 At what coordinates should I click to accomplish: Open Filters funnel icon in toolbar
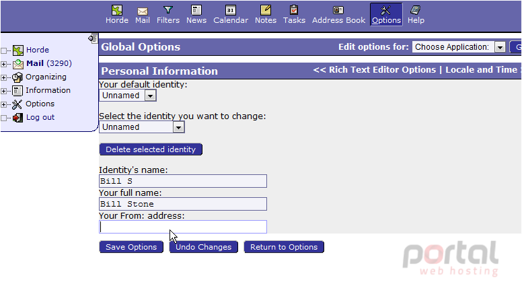(168, 10)
